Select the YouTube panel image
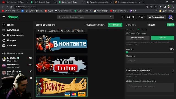The image size is (176, 99). (62, 65)
